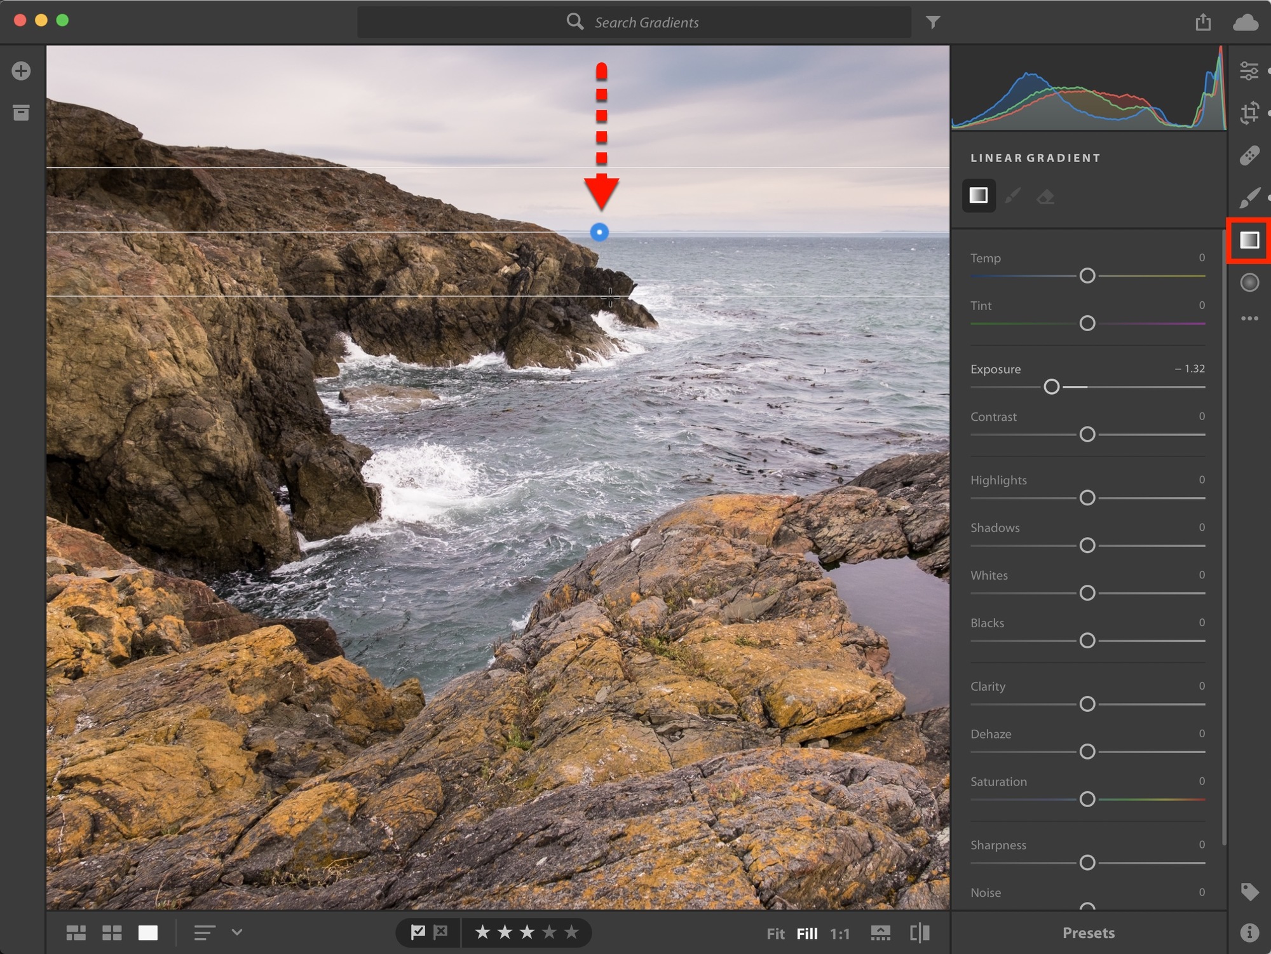Image resolution: width=1271 pixels, height=954 pixels.
Task: Set rating to five stars
Action: pyautogui.click(x=572, y=932)
